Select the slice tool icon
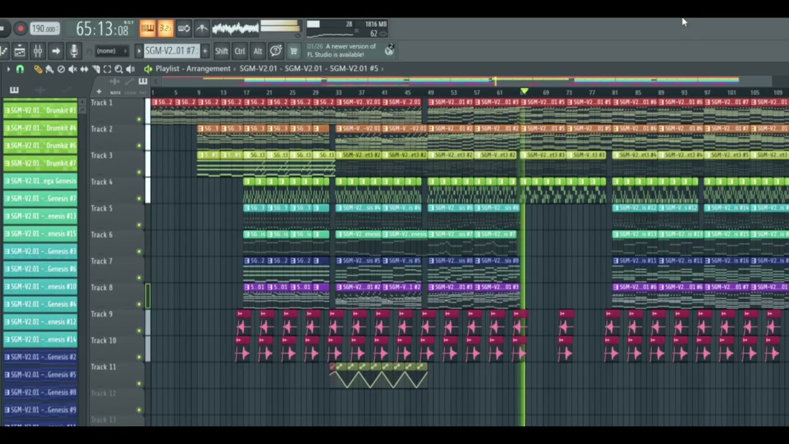Image resolution: width=789 pixels, height=444 pixels. [x=96, y=69]
